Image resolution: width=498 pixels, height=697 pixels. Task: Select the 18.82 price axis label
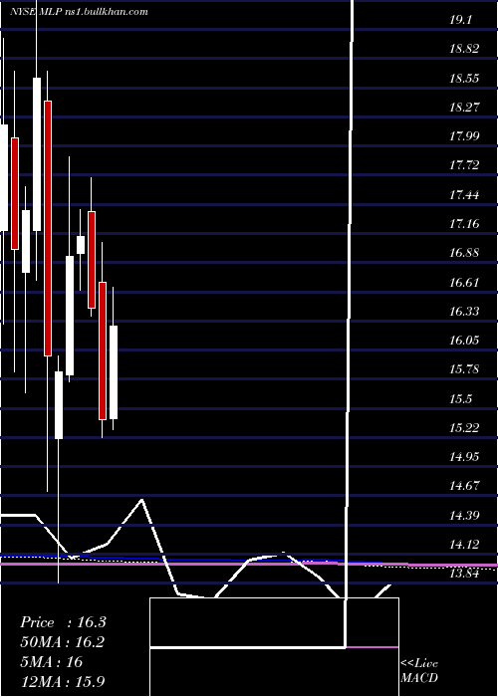coord(464,49)
